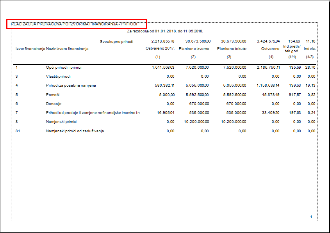
Task: Click the total value 3.424.675,94
Action: [x=268, y=41]
